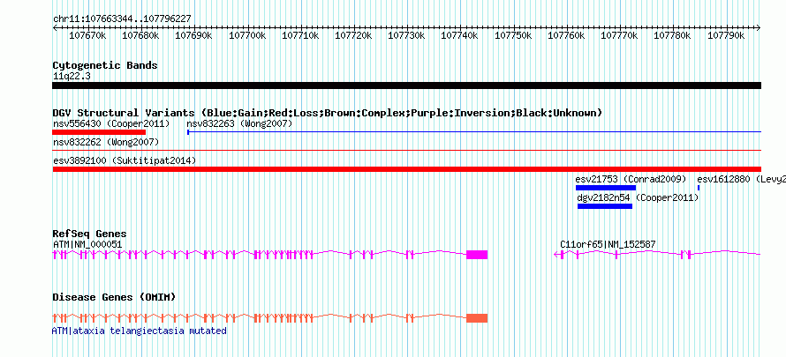The image size is (786, 357).
Task: Click the blue esv21753 gain bar
Action: [606, 188]
